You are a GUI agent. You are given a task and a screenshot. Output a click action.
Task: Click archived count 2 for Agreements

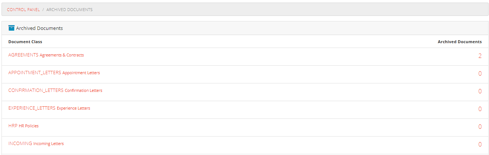[x=480, y=56]
